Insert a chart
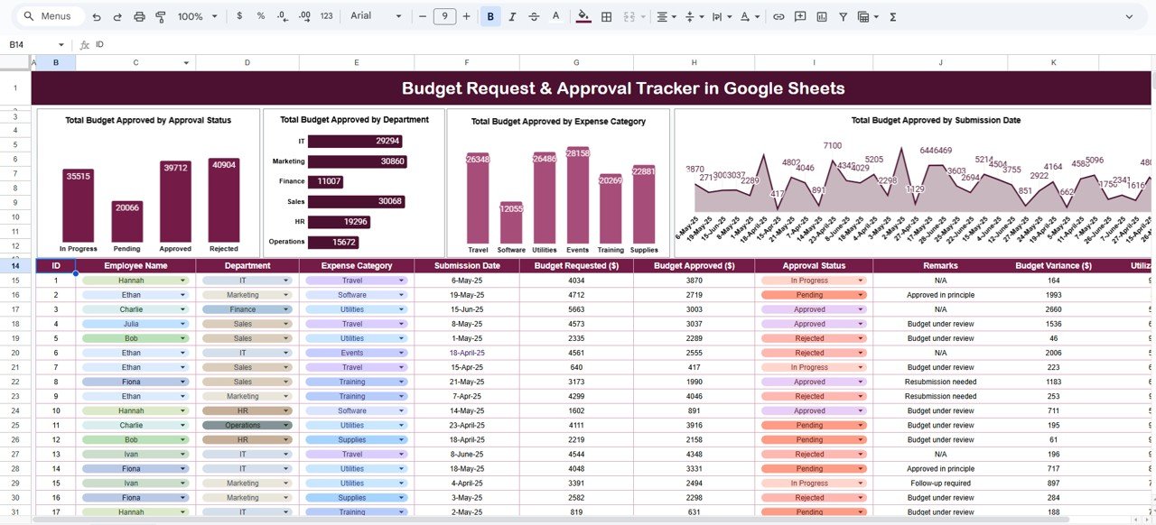1156x525 pixels. 822,16
